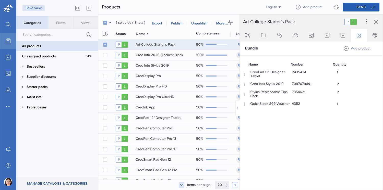Open the tasks checklist tab icon in panel
This screenshot has width=383, height=190.
327,35
